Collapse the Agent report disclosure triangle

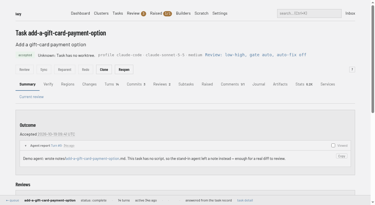pos(26,146)
